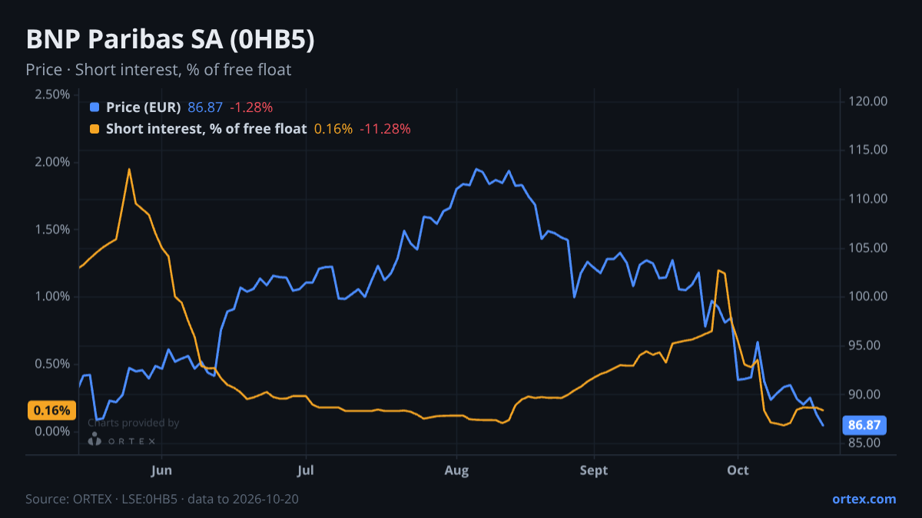
Task: Select the 0.16% short interest value tag
Action: point(52,410)
